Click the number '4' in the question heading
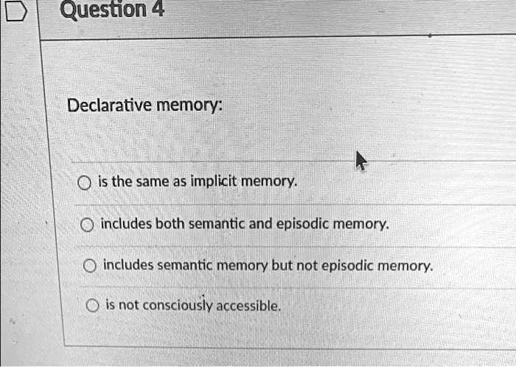This screenshot has width=516, height=367. point(158,10)
